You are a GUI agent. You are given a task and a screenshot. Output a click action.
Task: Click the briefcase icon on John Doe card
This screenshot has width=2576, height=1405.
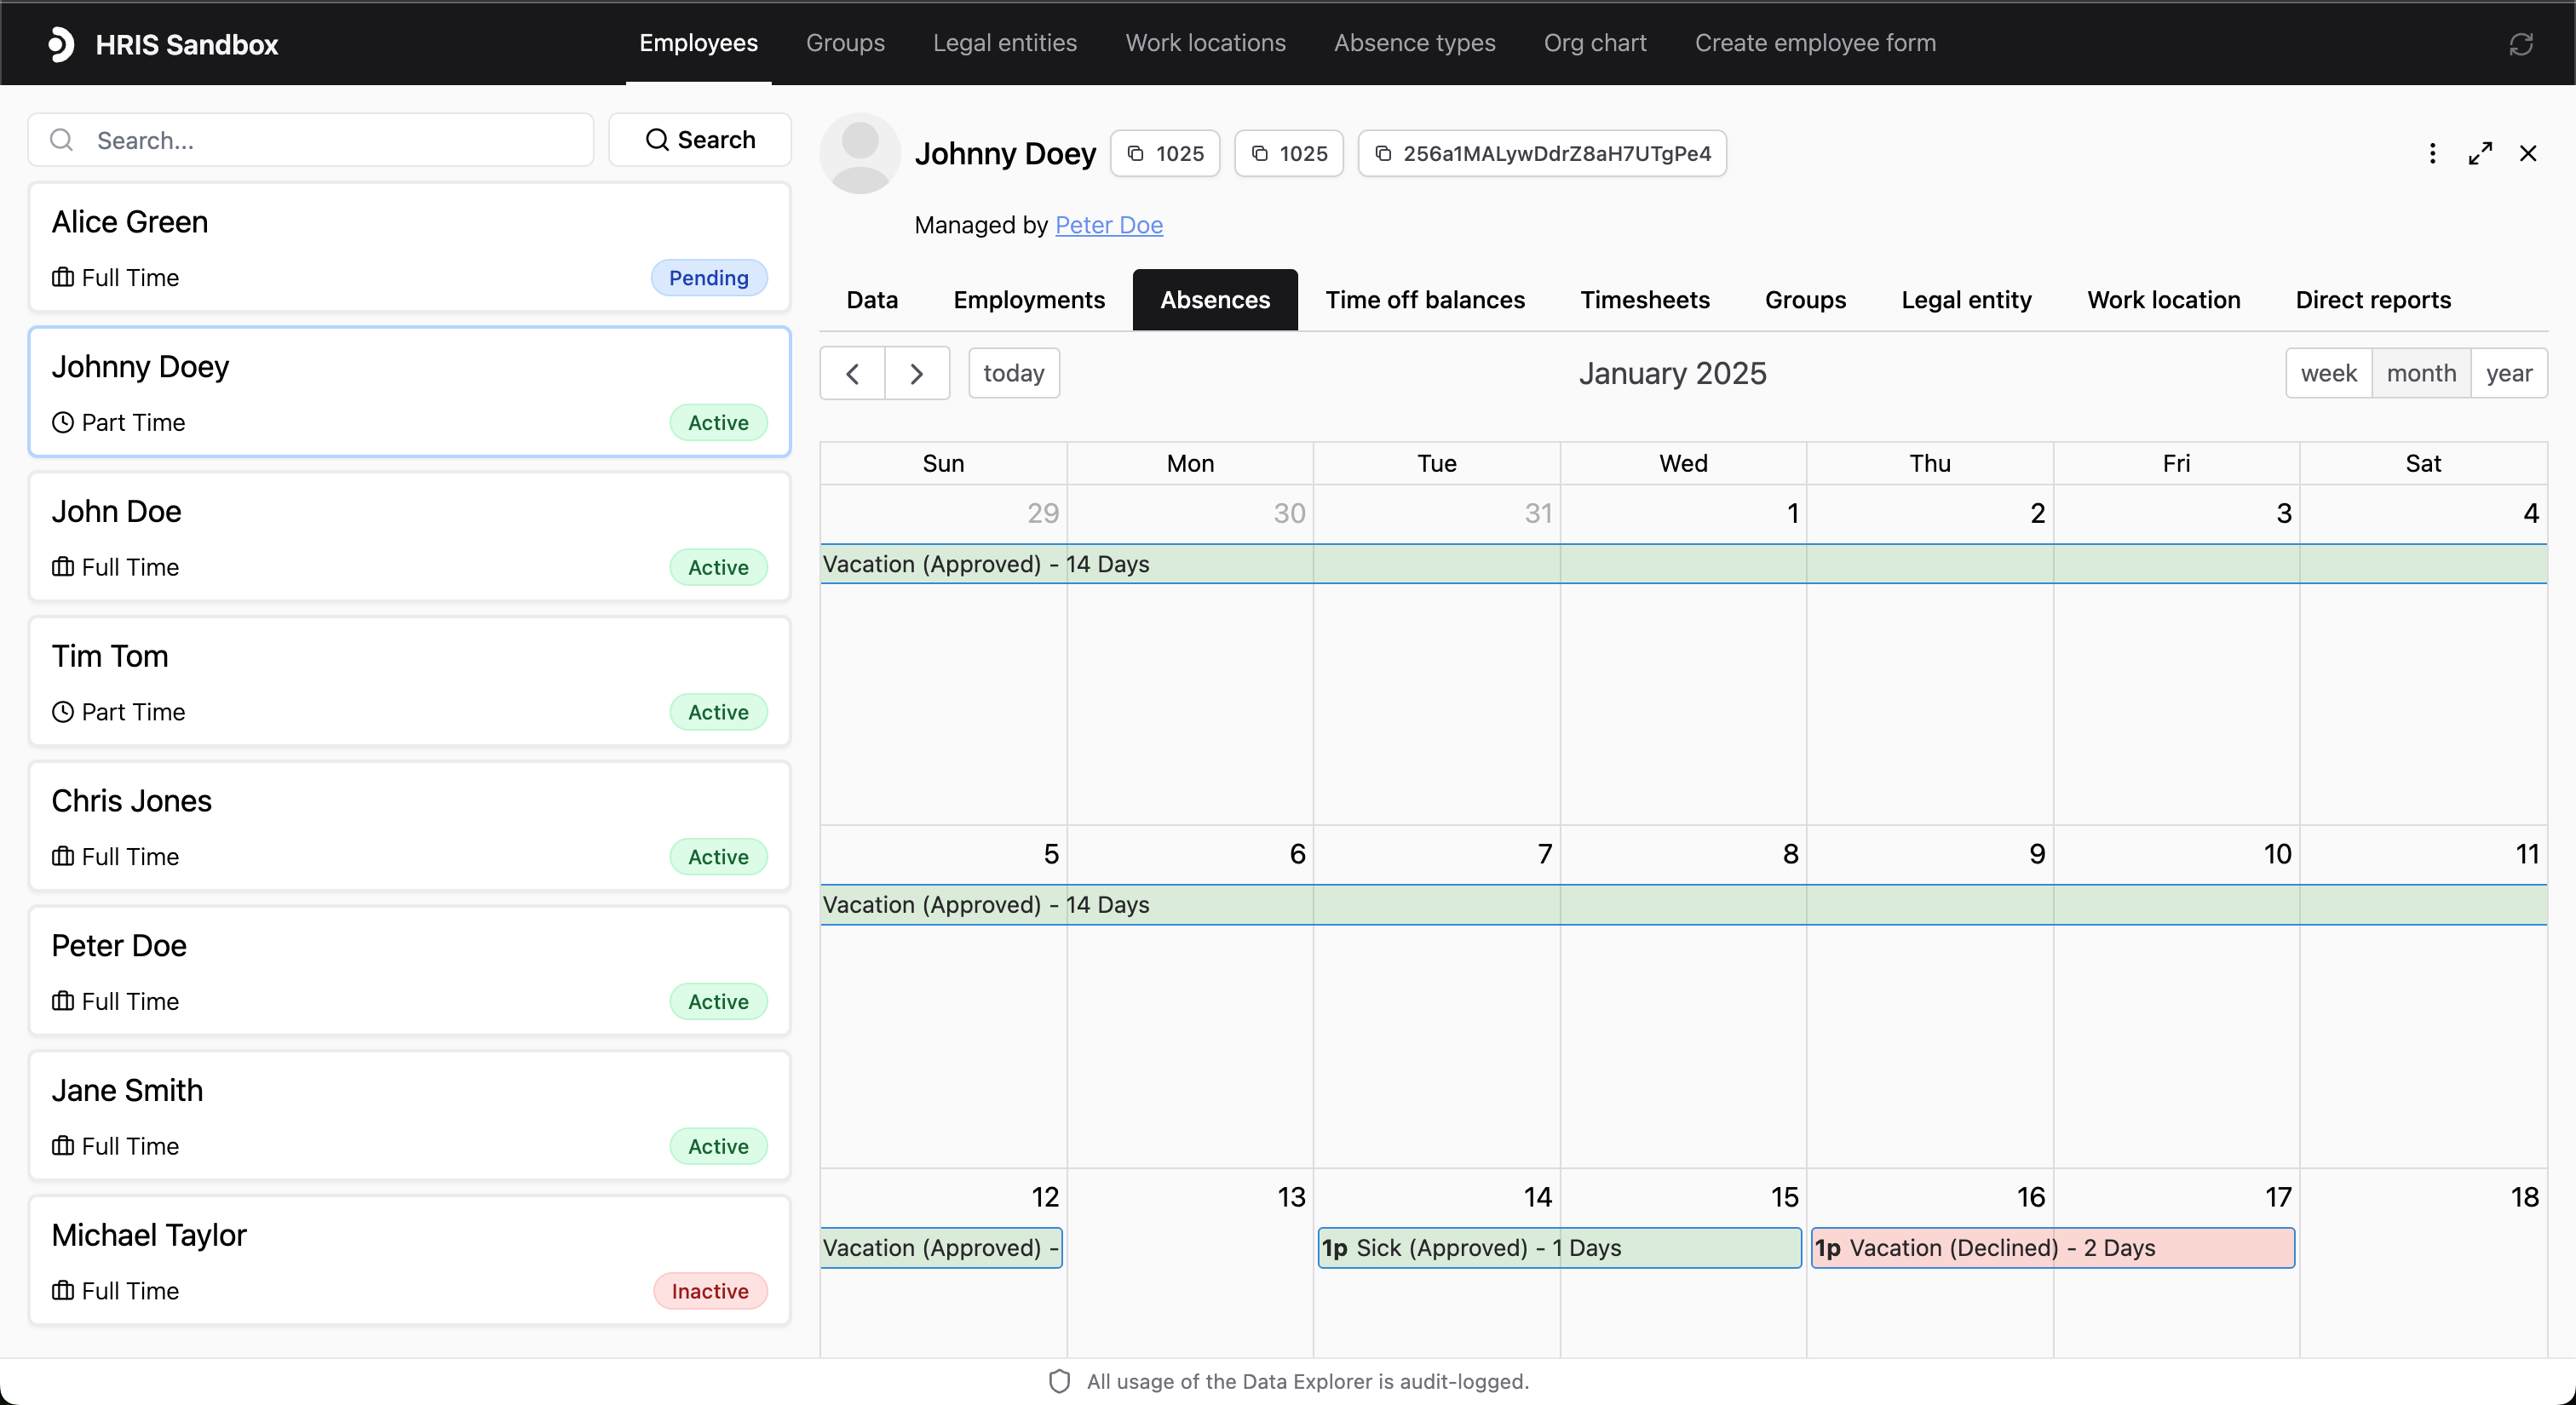point(63,568)
